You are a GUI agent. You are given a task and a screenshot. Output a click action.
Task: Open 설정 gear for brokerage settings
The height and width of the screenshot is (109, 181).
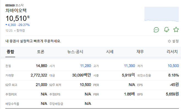(x=173, y=41)
